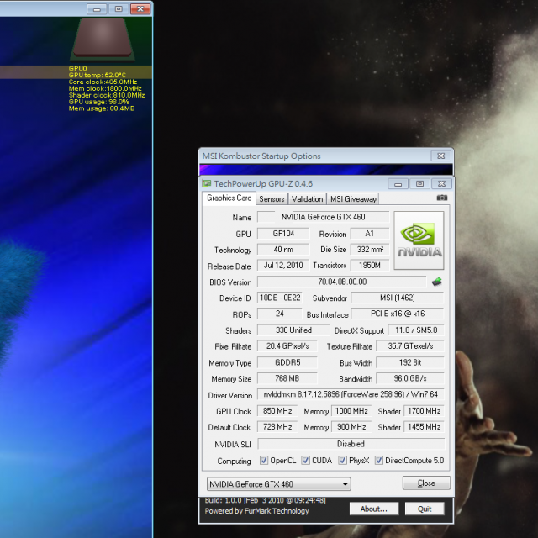Viewport: 538px width, 538px height.
Task: Click the BIOS save chip icon
Action: pos(437,282)
